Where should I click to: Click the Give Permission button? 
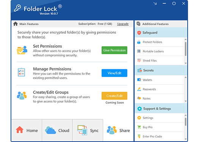click(x=114, y=50)
